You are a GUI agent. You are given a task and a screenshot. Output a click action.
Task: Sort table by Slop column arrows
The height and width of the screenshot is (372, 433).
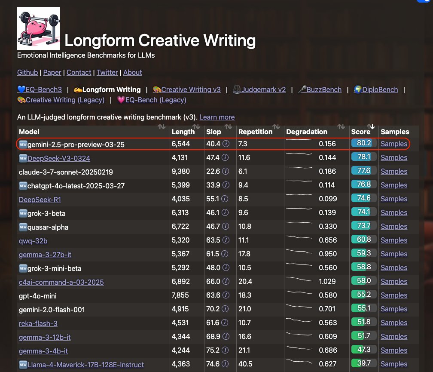pyautogui.click(x=228, y=126)
